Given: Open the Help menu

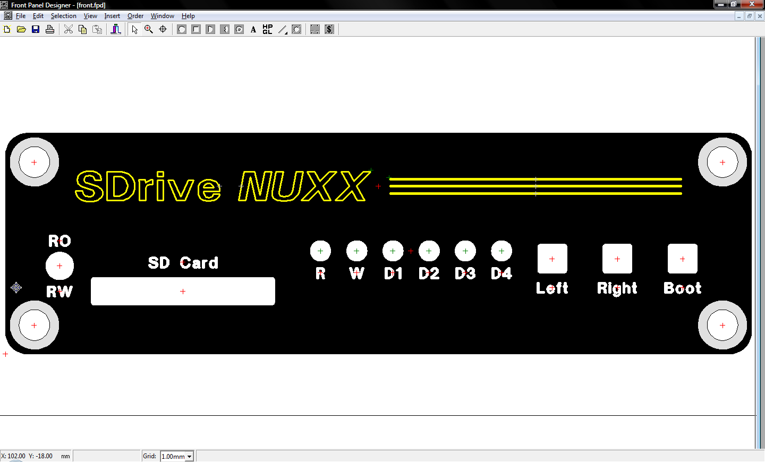Looking at the screenshot, I should (188, 16).
